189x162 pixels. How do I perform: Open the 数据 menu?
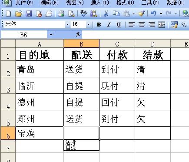click(x=176, y=3)
